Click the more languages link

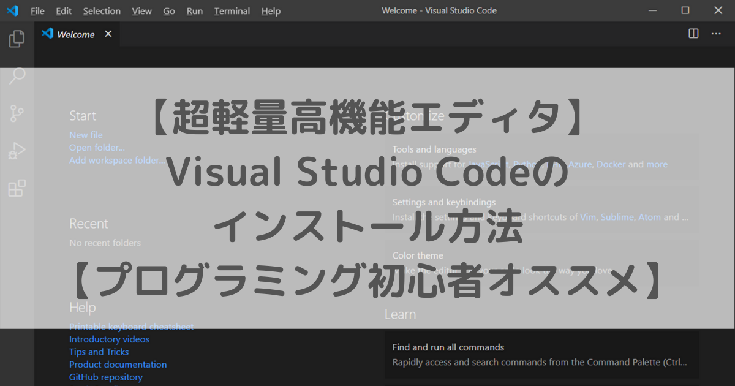(x=657, y=164)
